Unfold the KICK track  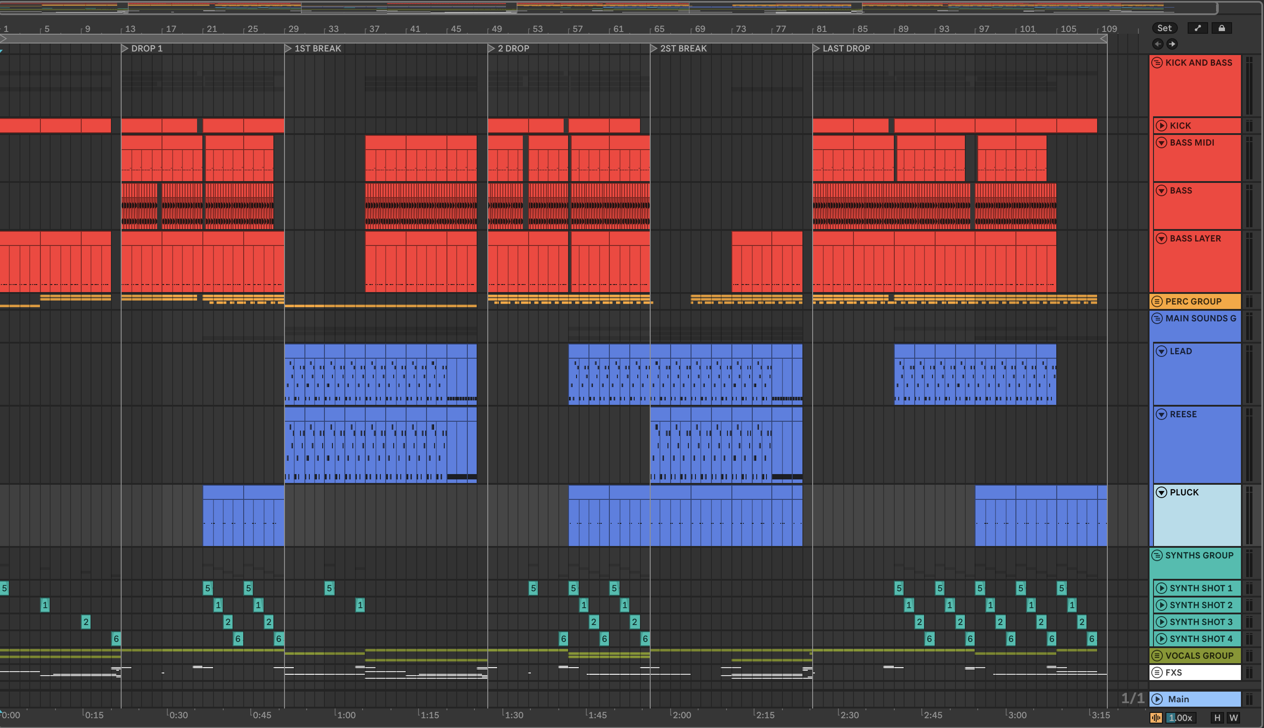[1161, 126]
